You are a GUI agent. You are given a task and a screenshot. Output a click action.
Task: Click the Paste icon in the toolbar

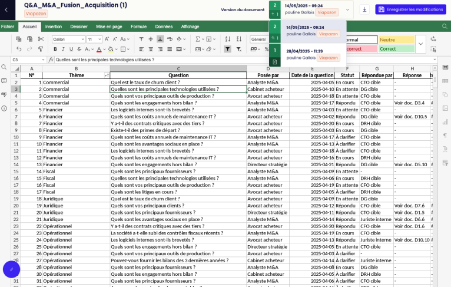[29, 39]
